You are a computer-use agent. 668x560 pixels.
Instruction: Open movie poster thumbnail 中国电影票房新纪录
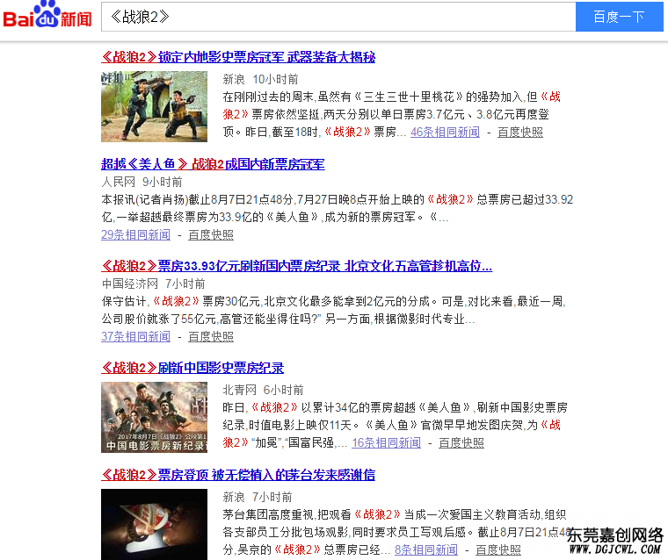154,417
